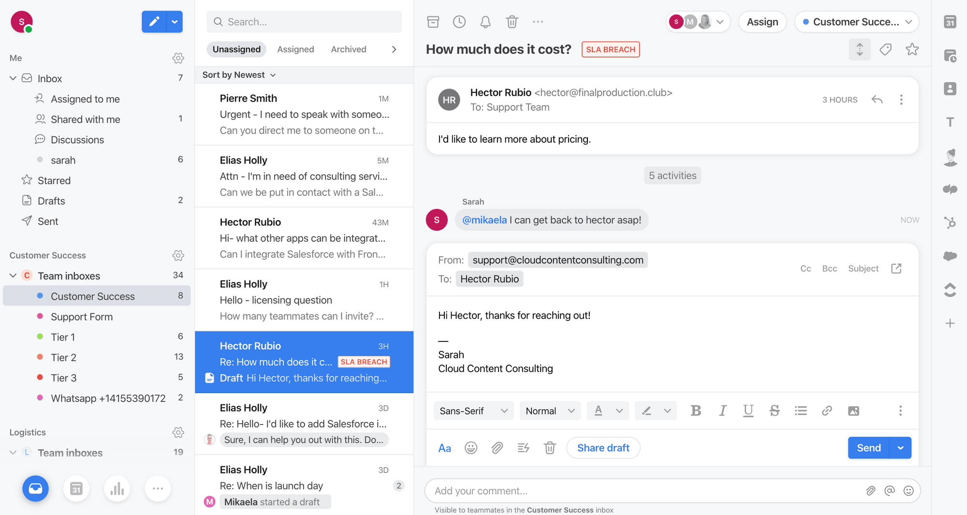Star the conversation
Screen dimensions: 967x515
coord(912,49)
